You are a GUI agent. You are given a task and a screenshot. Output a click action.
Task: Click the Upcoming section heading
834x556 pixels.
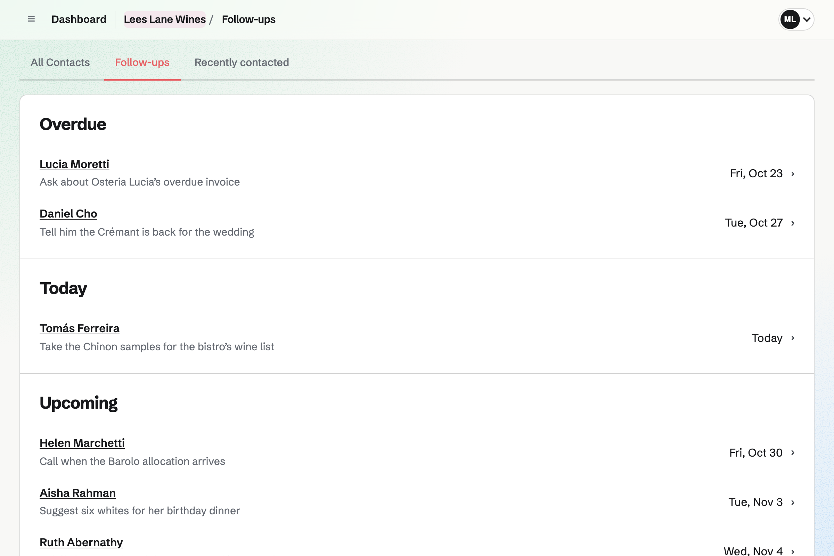point(79,403)
